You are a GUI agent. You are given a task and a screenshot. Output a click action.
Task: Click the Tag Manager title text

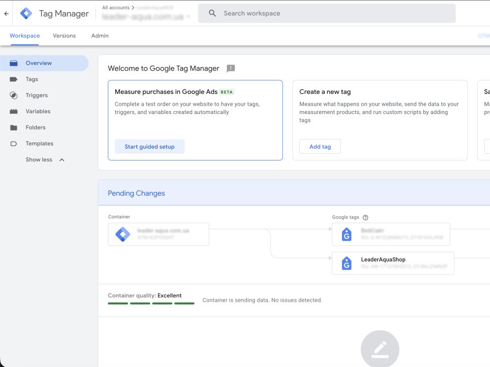point(64,13)
